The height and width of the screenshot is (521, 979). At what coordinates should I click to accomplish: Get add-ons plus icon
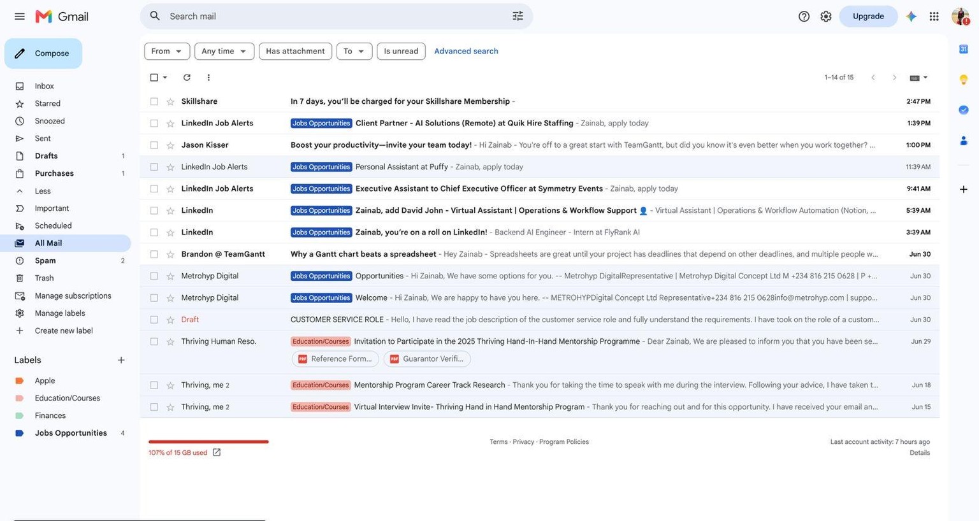click(964, 189)
